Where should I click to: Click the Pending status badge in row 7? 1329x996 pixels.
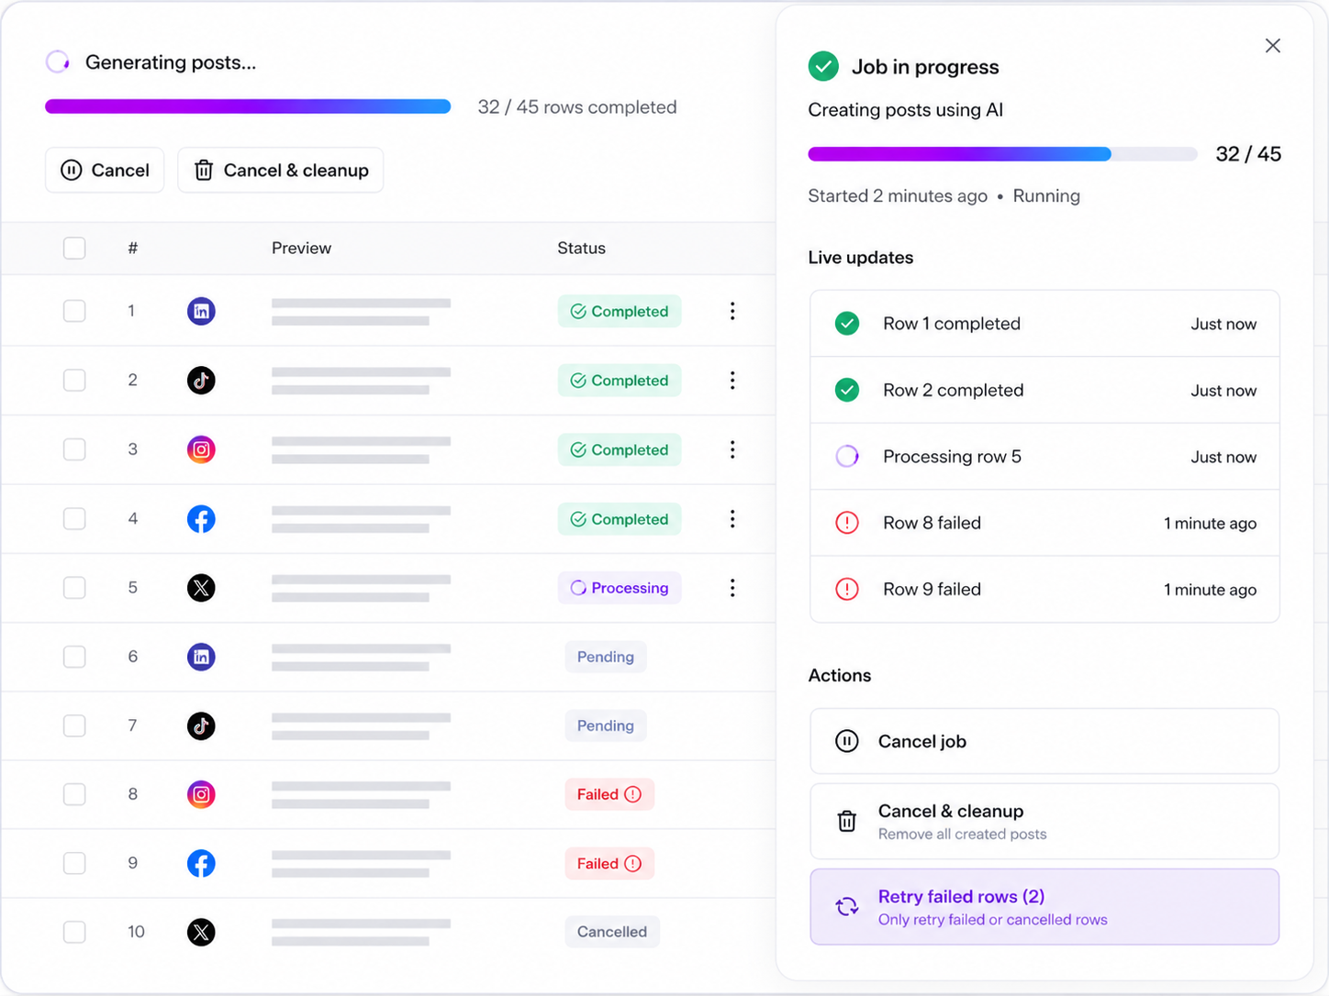point(606,725)
